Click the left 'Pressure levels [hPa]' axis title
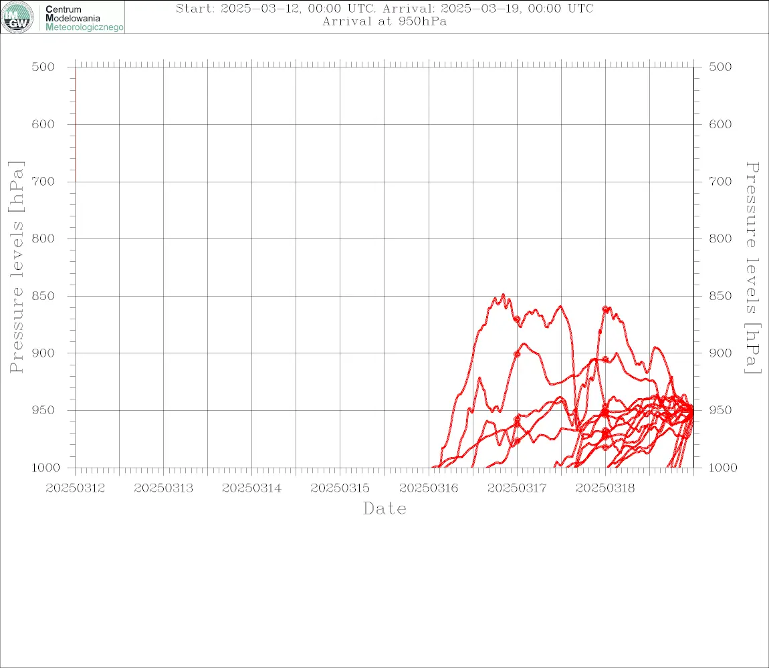Image resolution: width=769 pixels, height=668 pixels. click(16, 267)
